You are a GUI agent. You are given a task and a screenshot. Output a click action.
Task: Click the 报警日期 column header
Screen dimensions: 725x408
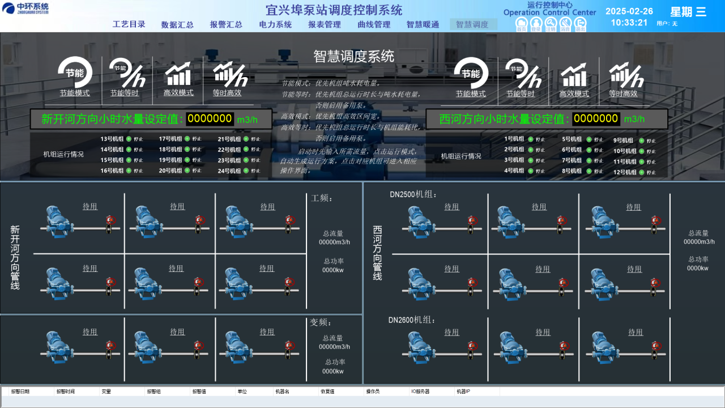click(20, 392)
